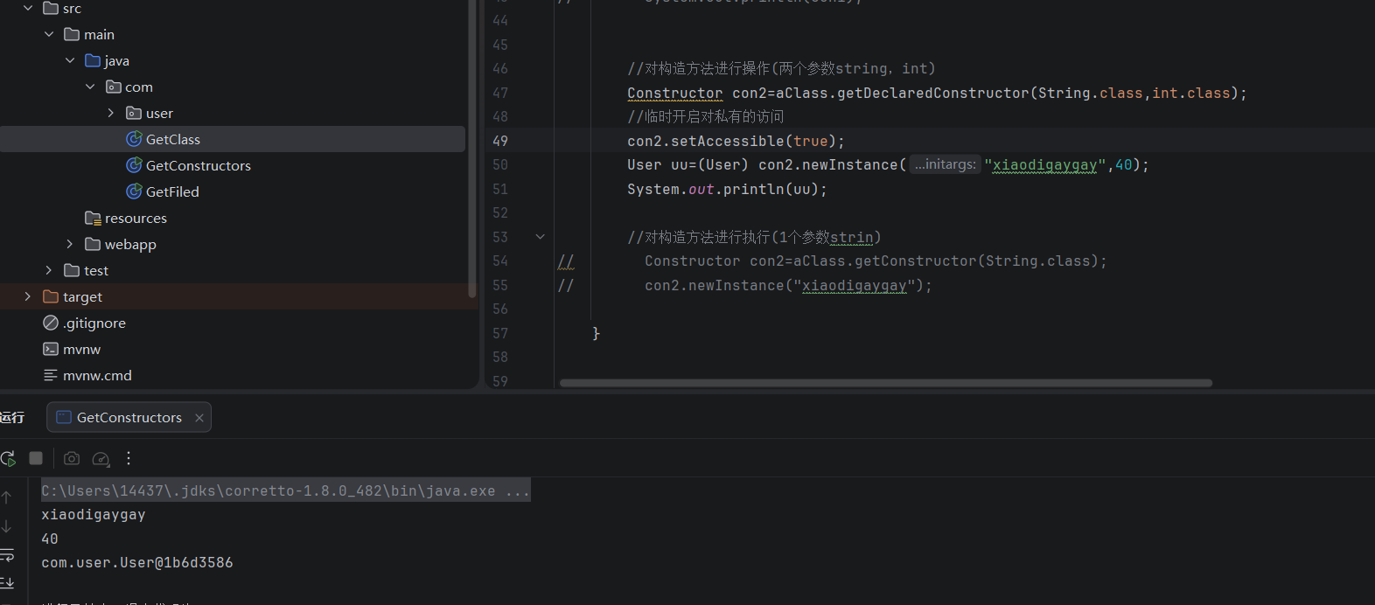Collapse the main folder chevron
The image size is (1375, 605).
49,34
